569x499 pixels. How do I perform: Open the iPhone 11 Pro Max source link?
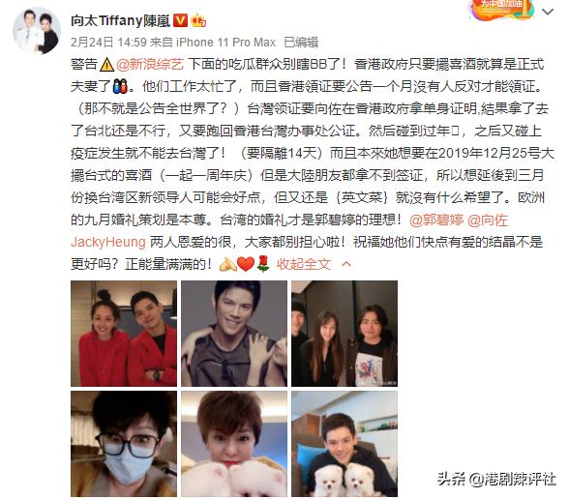tap(225, 43)
